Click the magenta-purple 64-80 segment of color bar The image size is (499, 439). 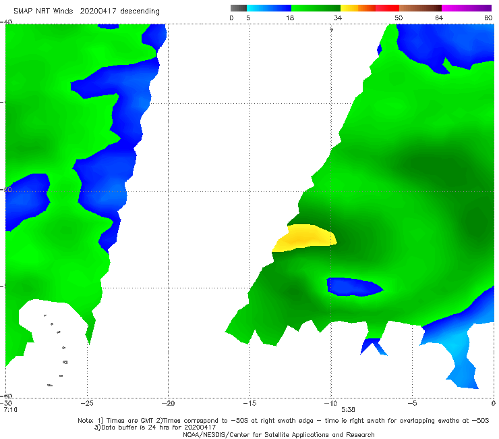[467, 8]
